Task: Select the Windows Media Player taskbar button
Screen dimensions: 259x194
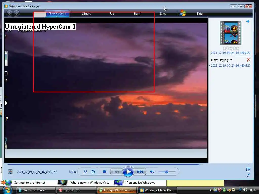Action: click(x=157, y=190)
